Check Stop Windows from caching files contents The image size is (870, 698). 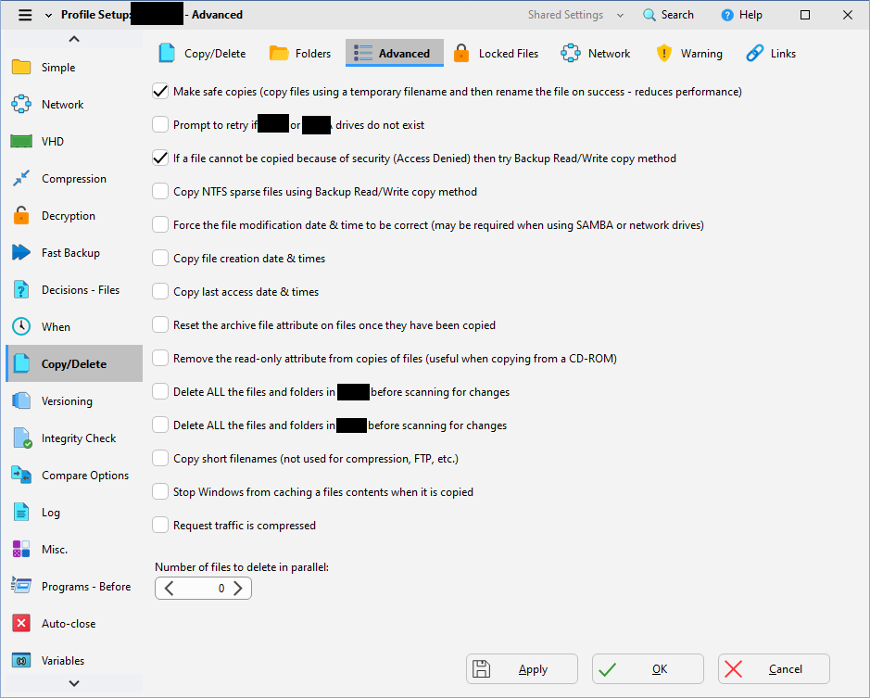tap(160, 491)
